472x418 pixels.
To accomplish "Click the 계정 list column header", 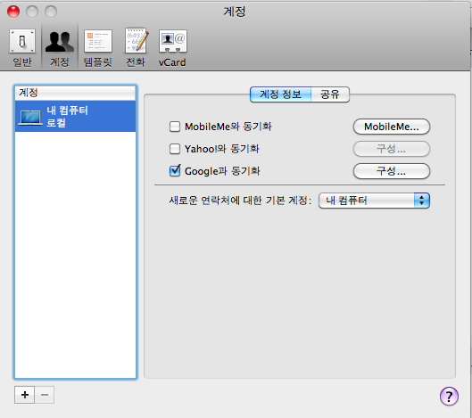I will point(75,93).
